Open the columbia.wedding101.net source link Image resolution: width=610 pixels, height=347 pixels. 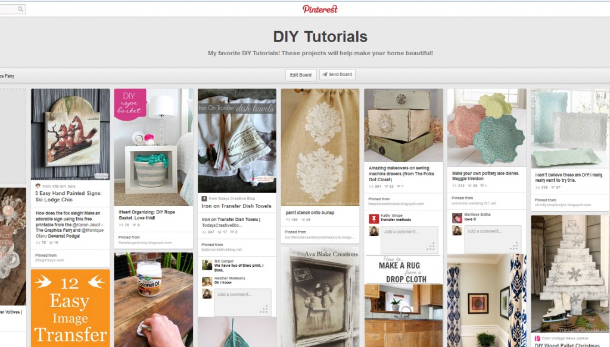[x=474, y=203]
